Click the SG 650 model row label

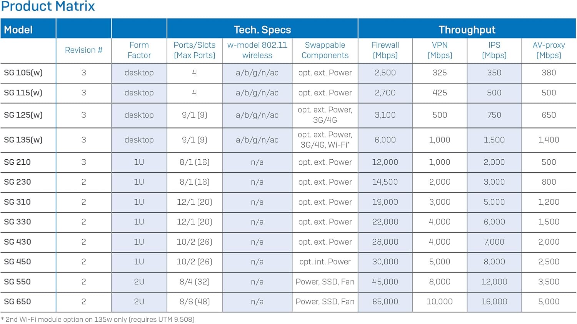pos(17,302)
